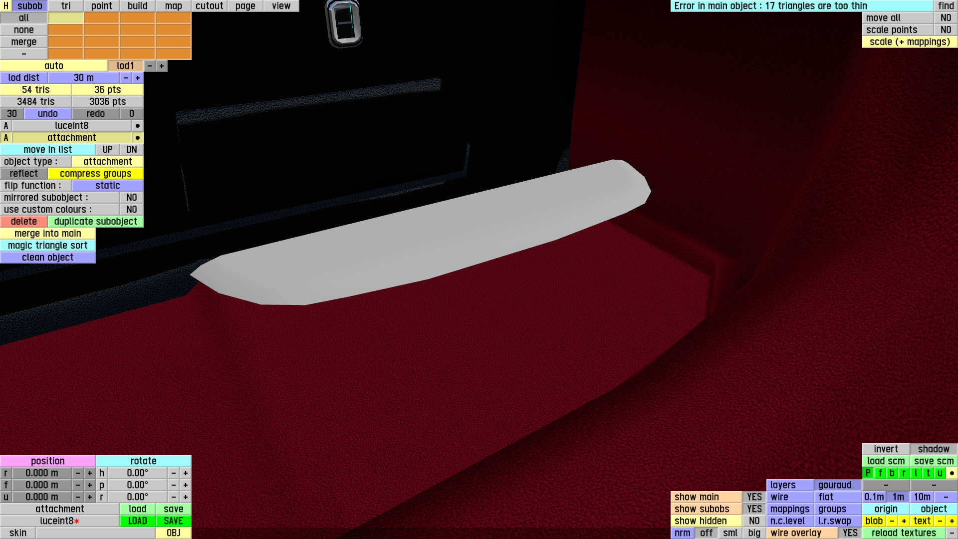Click the black dot after the u button

[x=952, y=473]
